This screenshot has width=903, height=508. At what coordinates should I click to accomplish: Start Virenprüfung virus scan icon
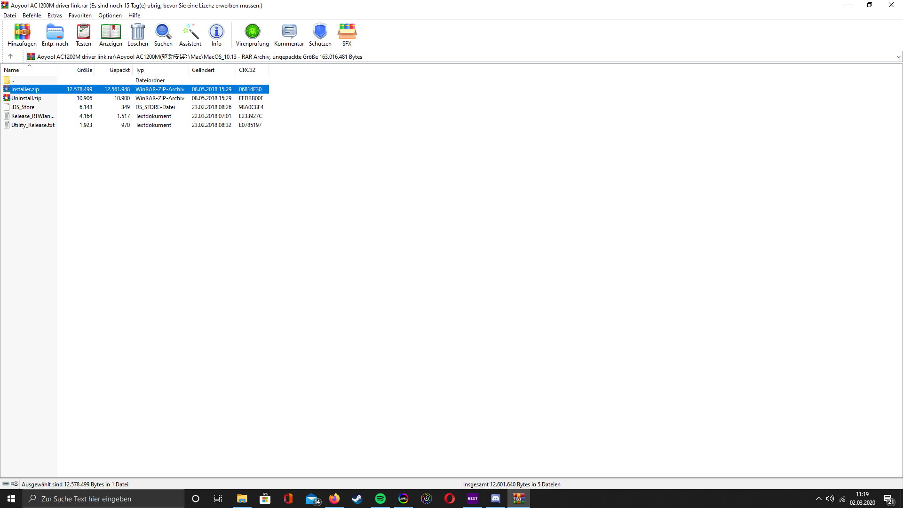tap(252, 35)
